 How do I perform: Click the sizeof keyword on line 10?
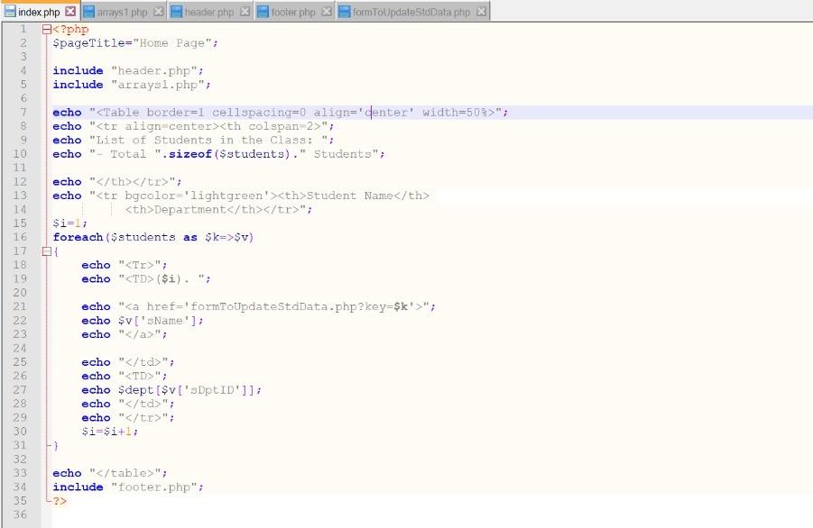click(190, 154)
